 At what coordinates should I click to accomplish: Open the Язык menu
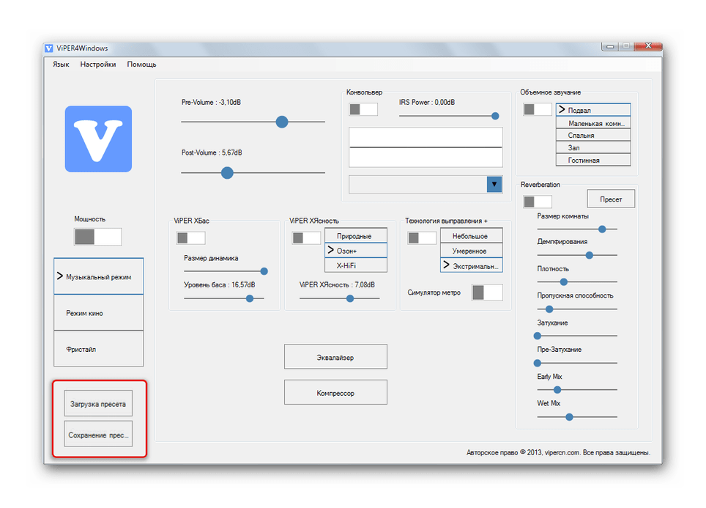61,65
